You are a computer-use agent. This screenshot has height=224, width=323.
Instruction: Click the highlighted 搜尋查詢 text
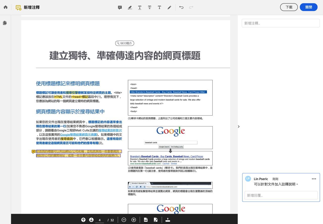click(x=67, y=139)
